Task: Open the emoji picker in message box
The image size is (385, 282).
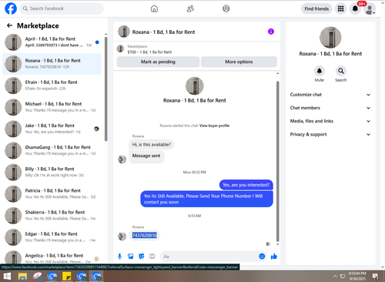Action: (262, 257)
